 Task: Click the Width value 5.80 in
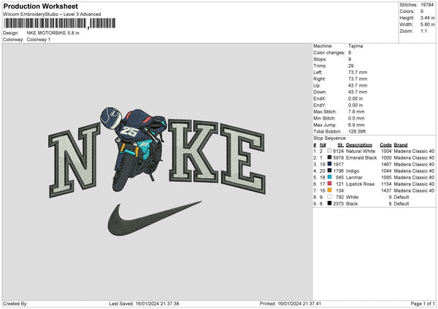[x=427, y=25]
